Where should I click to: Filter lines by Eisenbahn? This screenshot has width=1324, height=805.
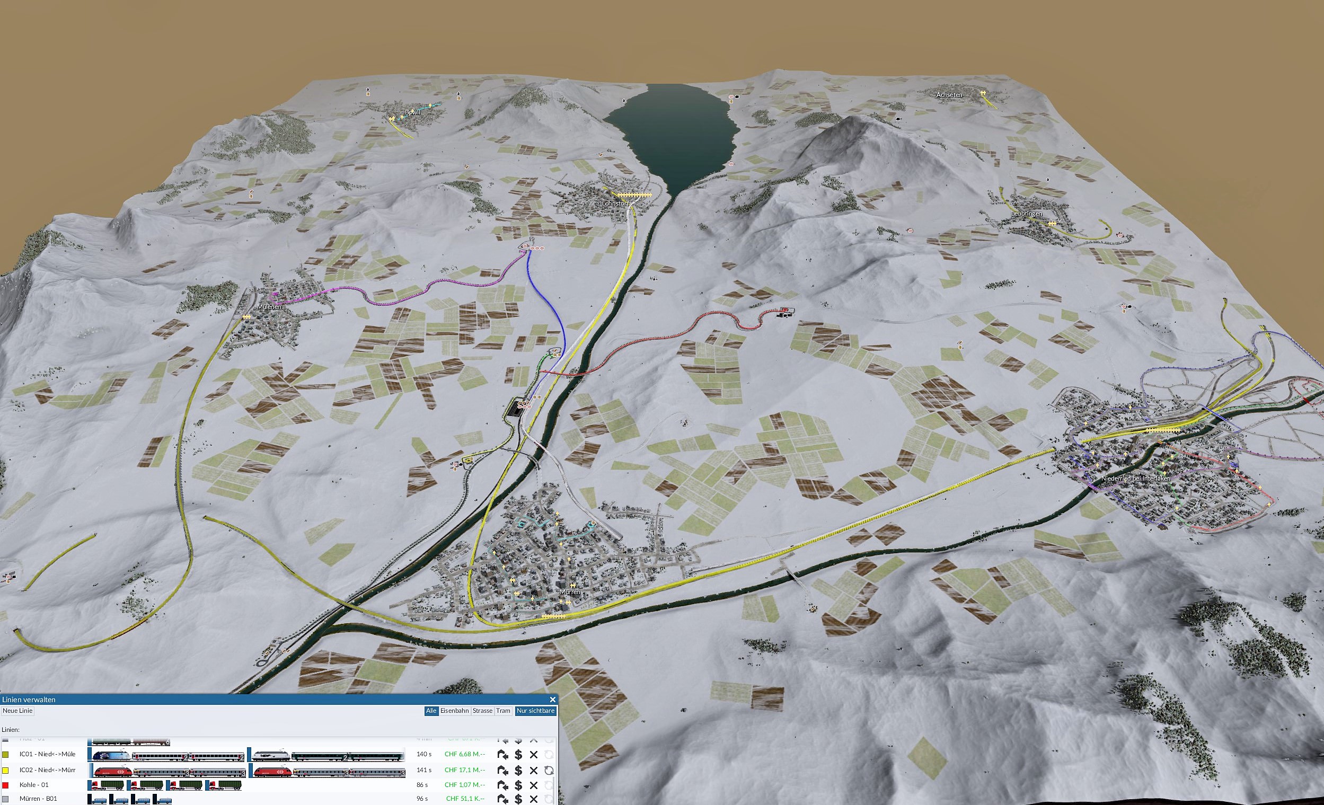pyautogui.click(x=455, y=711)
